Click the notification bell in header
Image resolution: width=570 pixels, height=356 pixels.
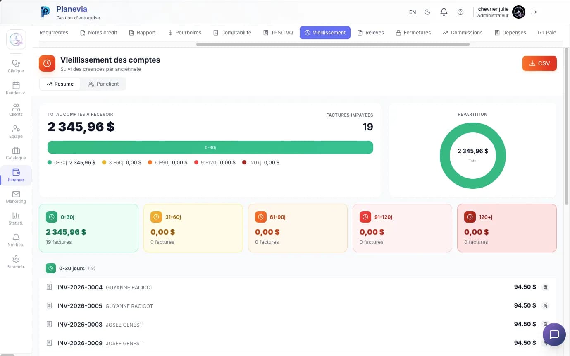click(444, 12)
